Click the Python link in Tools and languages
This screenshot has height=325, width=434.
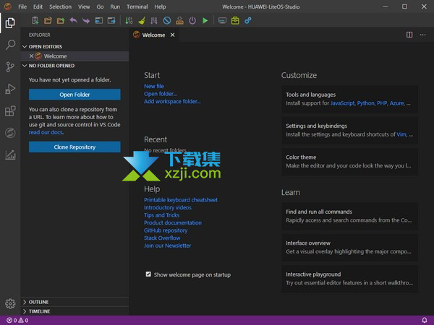coord(365,103)
